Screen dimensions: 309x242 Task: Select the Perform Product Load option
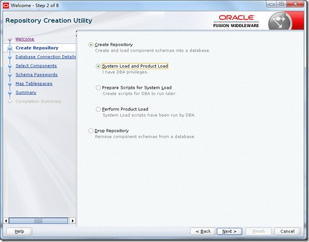coord(98,109)
